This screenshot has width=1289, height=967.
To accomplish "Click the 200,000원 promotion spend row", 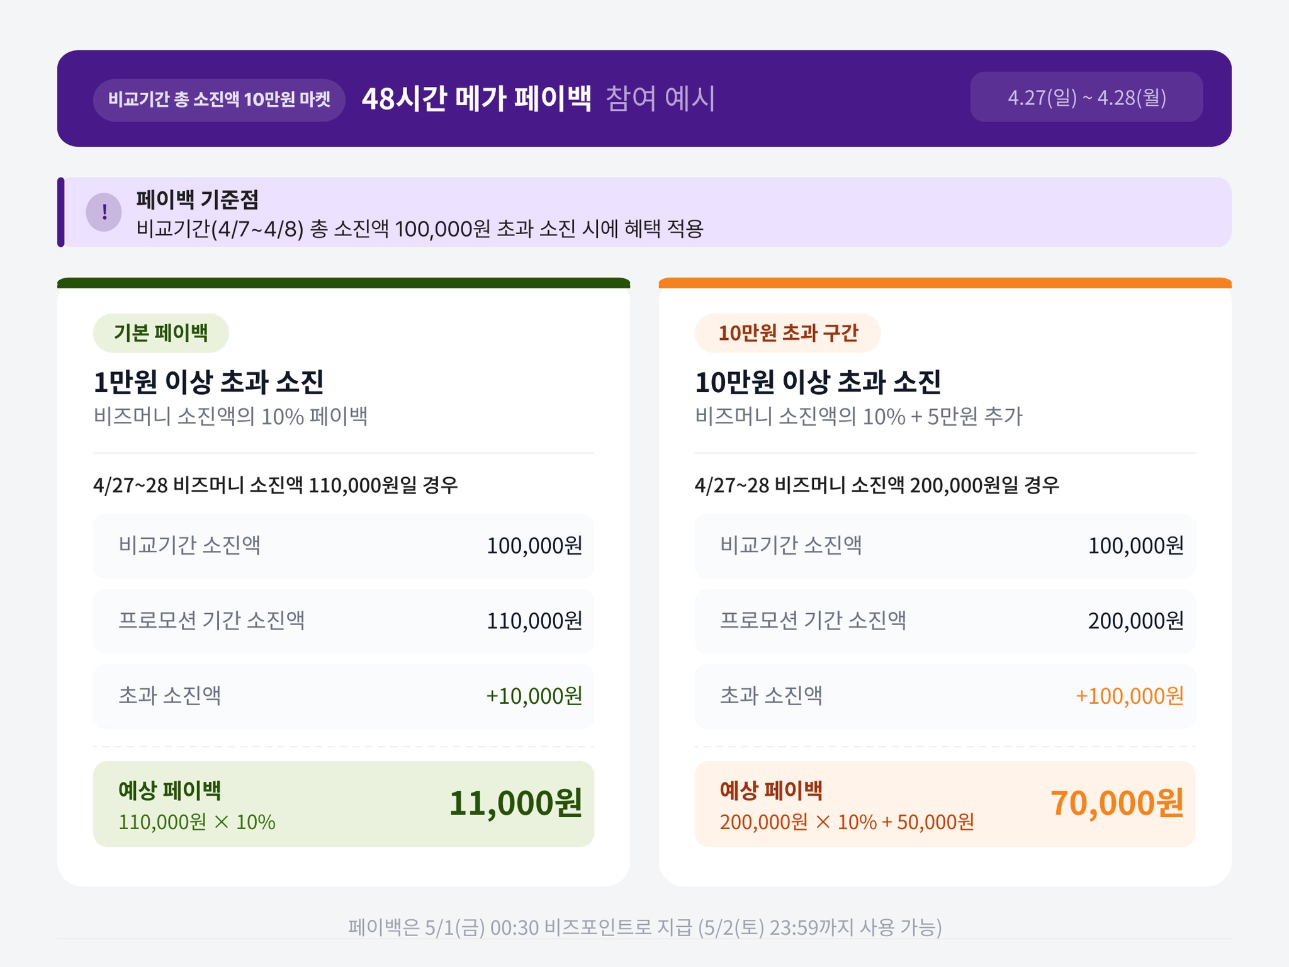I will [x=944, y=621].
